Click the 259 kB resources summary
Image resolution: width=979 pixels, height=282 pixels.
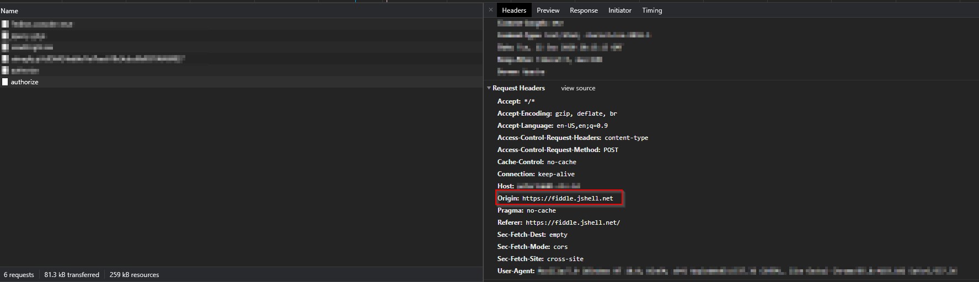tap(134, 275)
